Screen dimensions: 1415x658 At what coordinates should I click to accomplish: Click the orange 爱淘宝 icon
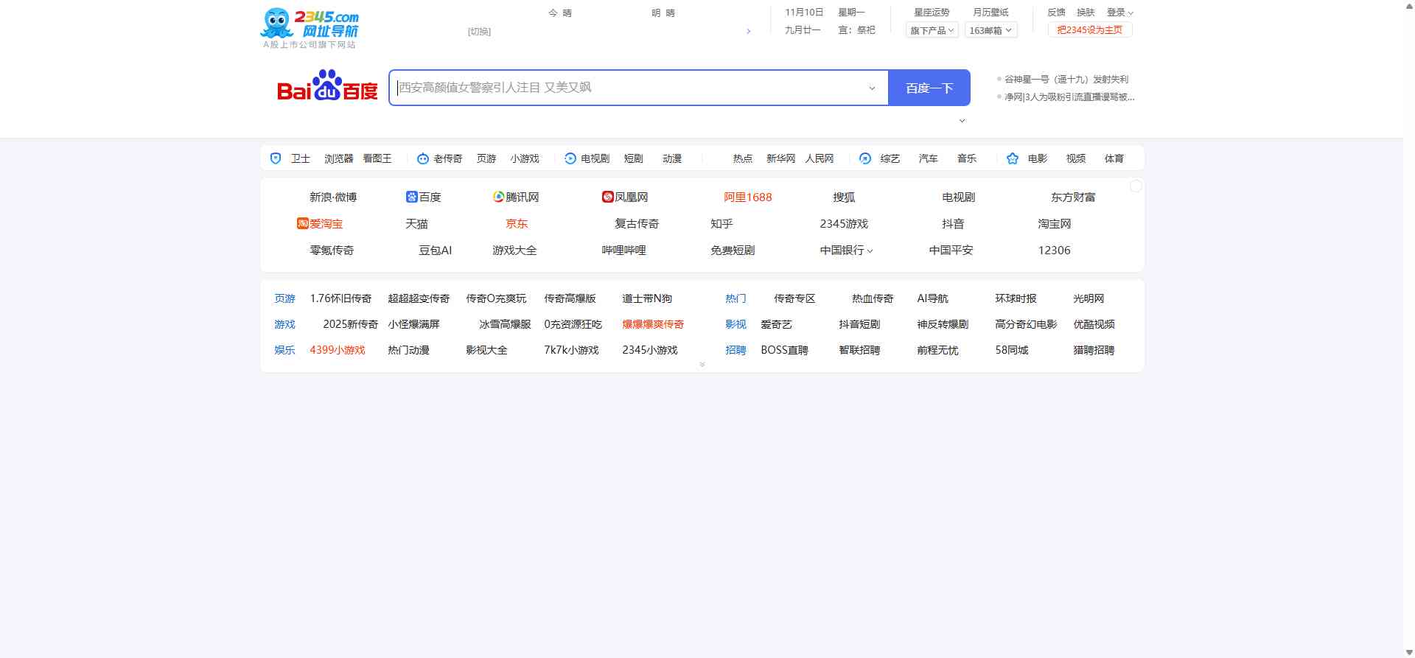click(x=302, y=223)
